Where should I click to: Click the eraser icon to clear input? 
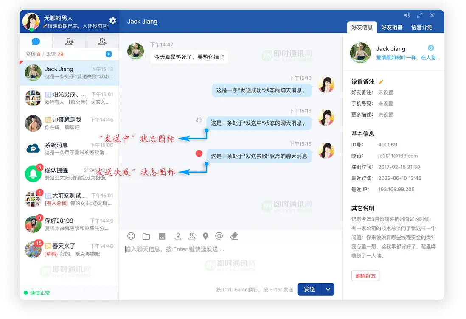pyautogui.click(x=234, y=236)
